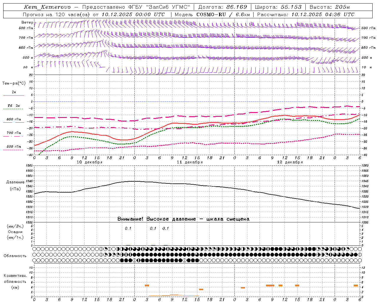Select the 12 декабря date label
377x302 pixels.
[x=290, y=162]
